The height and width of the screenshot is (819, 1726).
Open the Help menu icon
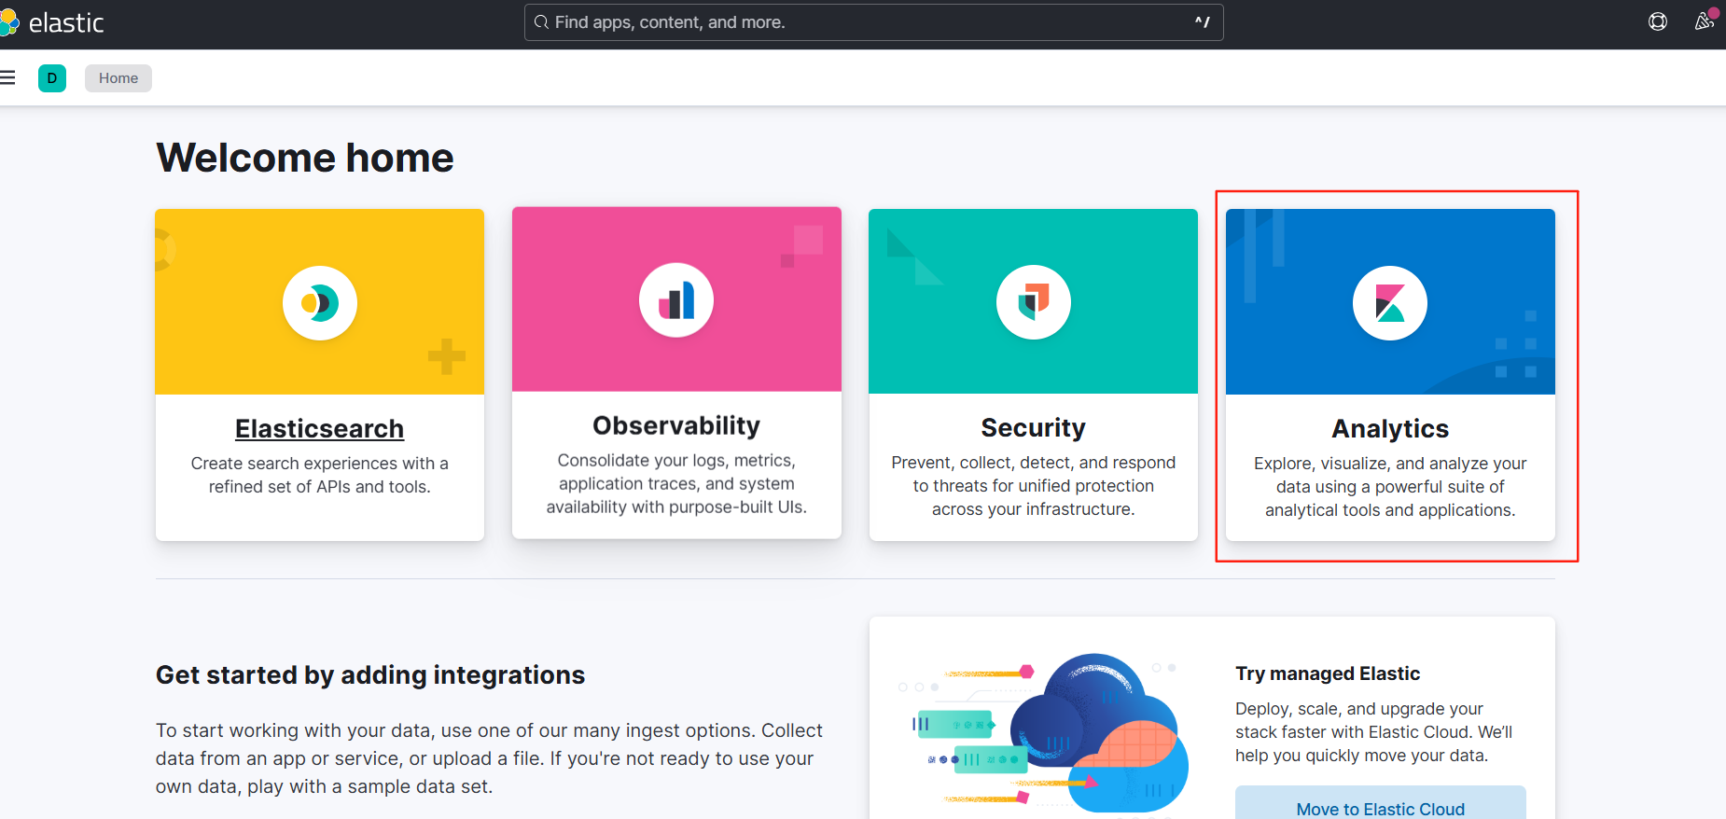1658,21
